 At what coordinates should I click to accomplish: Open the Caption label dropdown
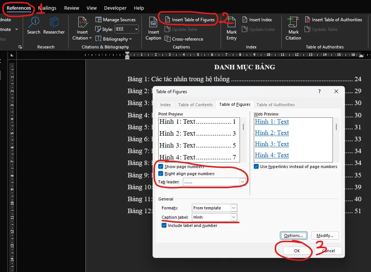[234, 217]
